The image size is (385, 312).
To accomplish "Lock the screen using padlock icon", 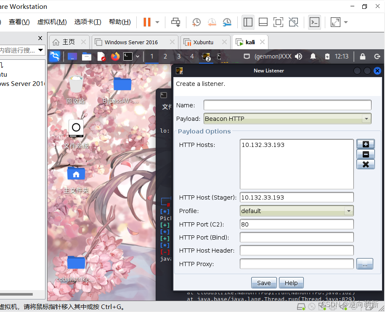I will pyautogui.click(x=363, y=56).
